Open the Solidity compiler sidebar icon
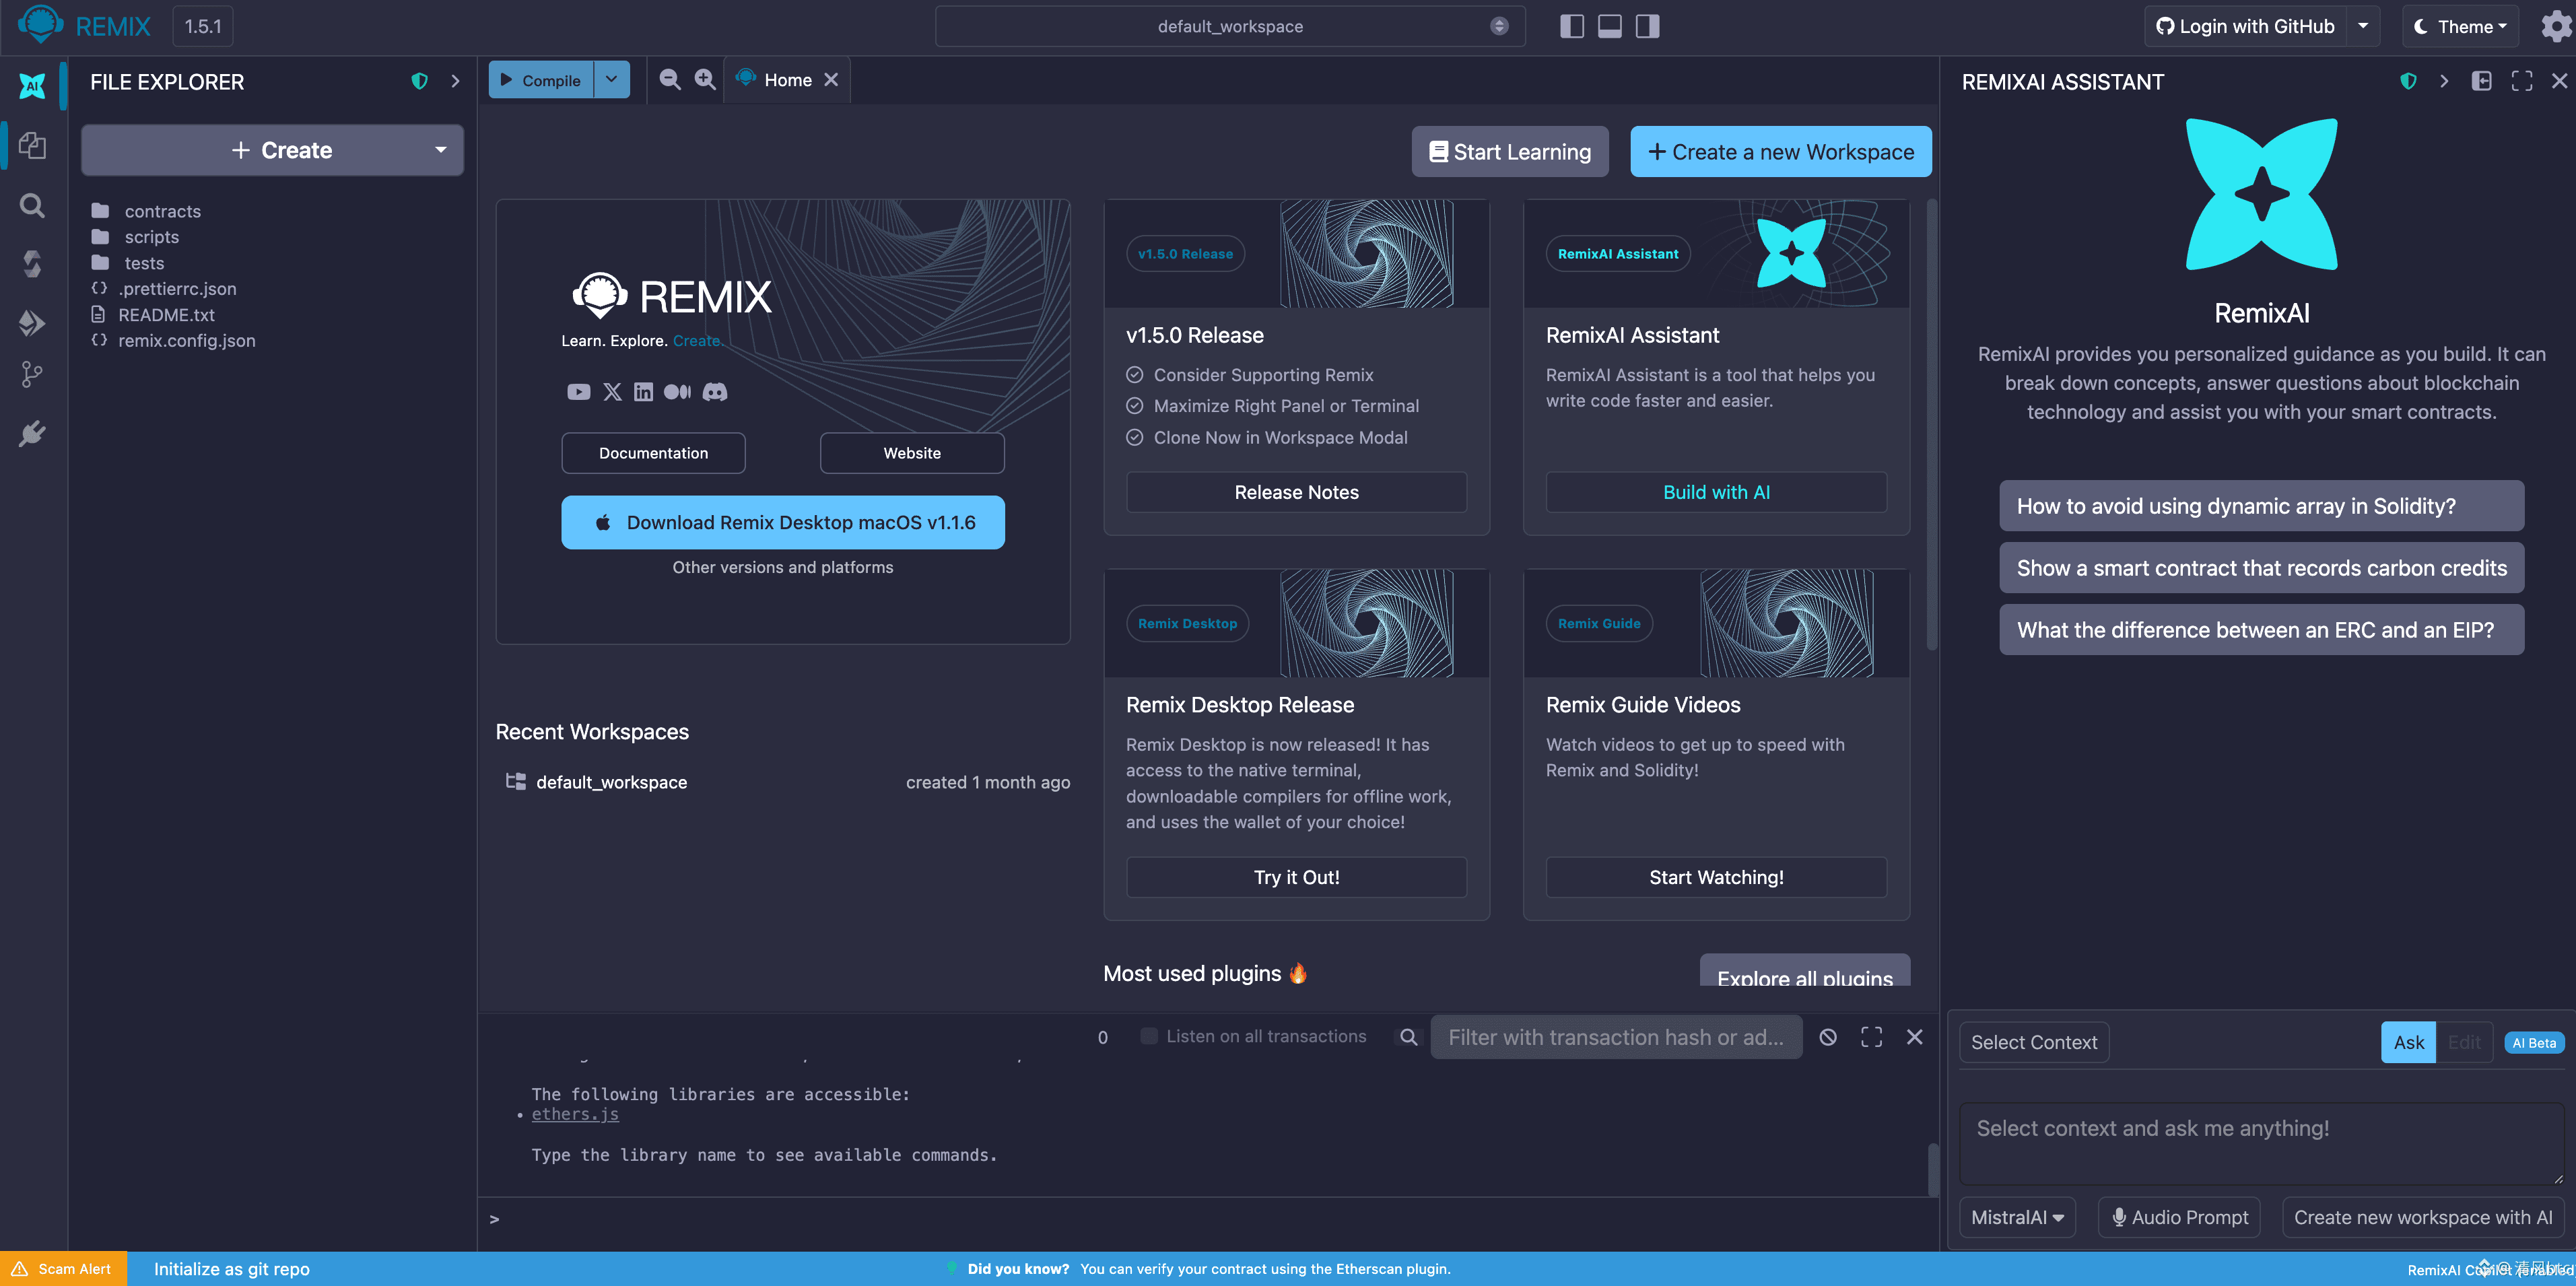Screen dimensions: 2576x1286 point(32,263)
